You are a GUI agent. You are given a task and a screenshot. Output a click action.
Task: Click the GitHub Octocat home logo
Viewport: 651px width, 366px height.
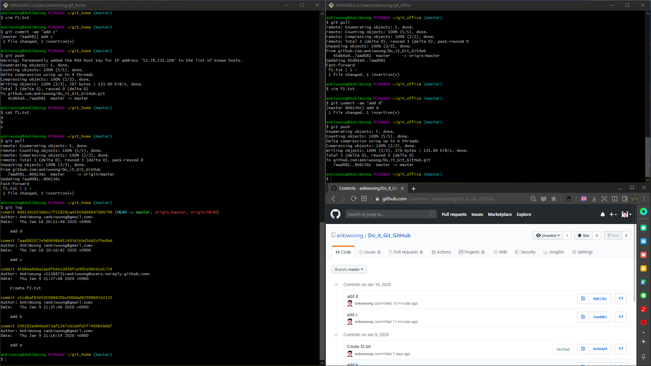pyautogui.click(x=335, y=214)
